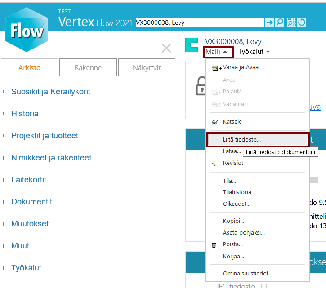Click the padlock icon
Image resolution: width=326 pixels, height=288 pixels.
201,86
